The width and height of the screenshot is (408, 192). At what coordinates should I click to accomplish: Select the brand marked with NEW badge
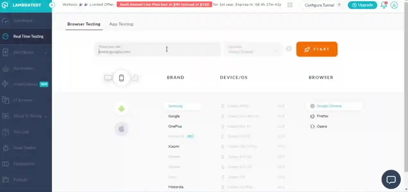pyautogui.click(x=181, y=137)
